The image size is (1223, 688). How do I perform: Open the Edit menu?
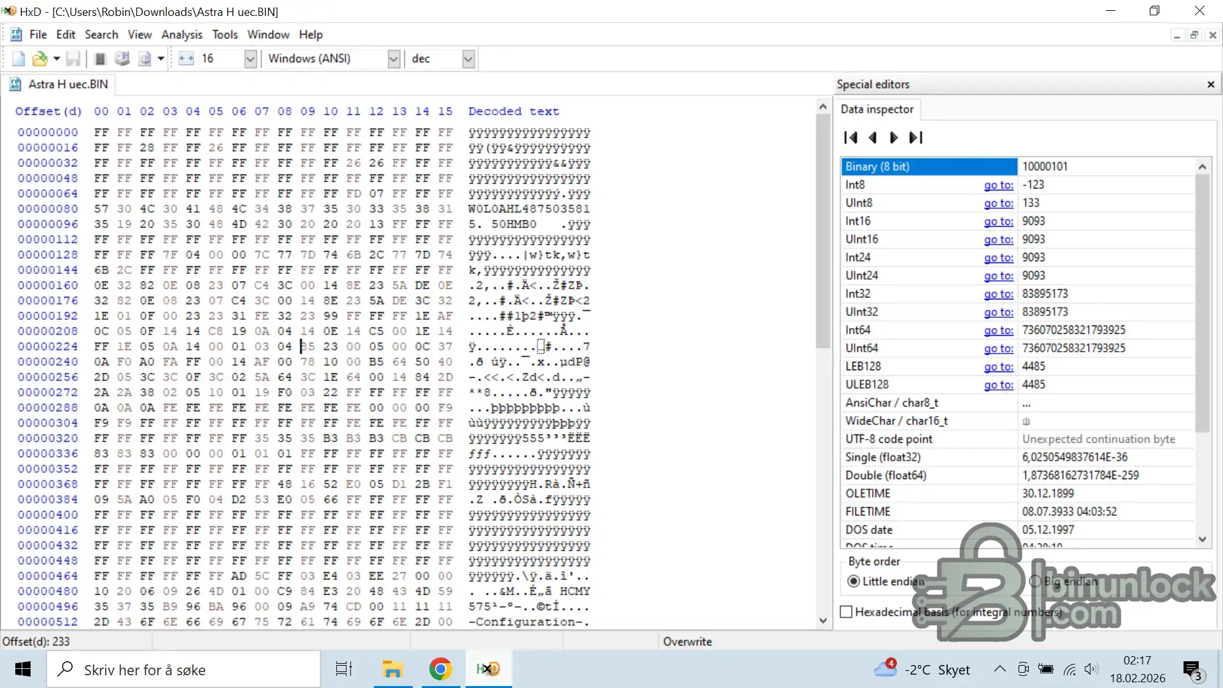66,34
